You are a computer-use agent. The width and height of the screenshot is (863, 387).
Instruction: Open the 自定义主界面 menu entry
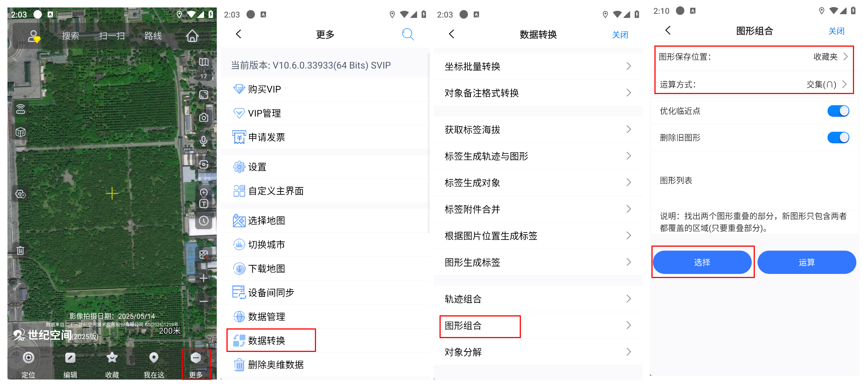click(x=325, y=191)
